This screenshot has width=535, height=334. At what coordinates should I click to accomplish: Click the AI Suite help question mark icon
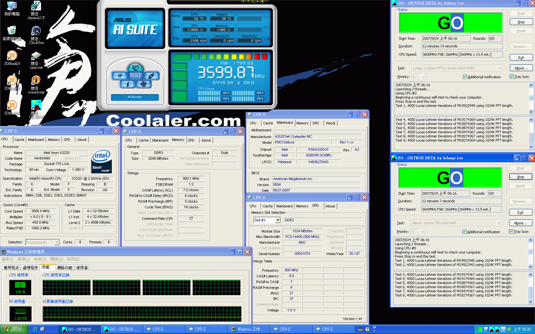click(x=248, y=2)
